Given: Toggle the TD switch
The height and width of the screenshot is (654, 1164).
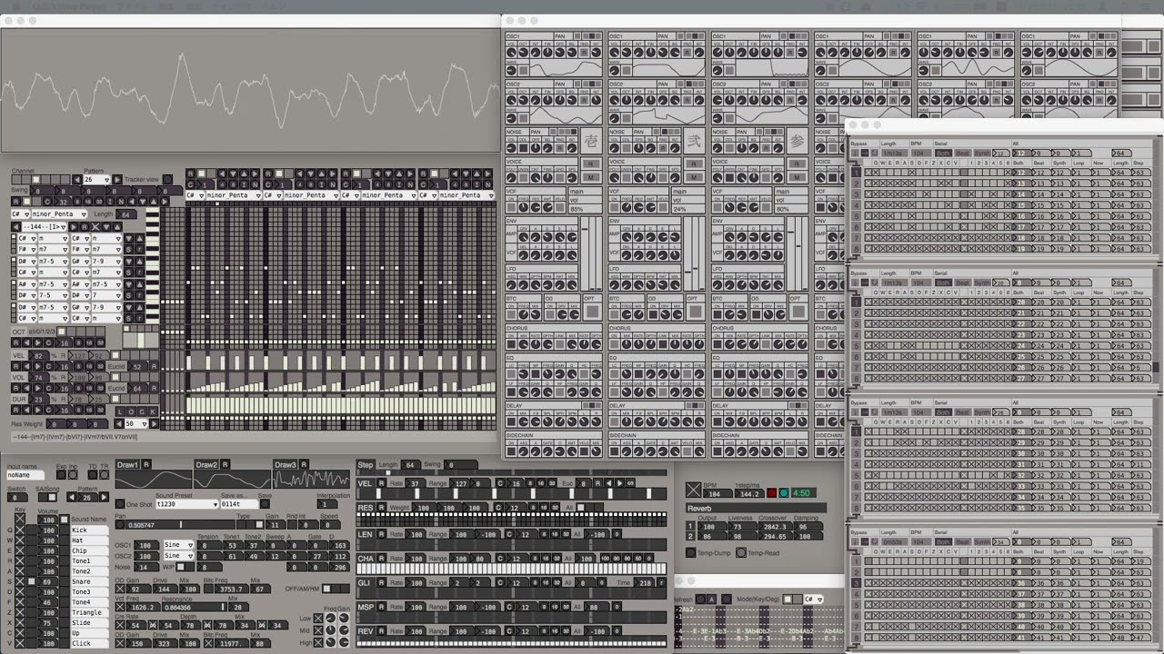Looking at the screenshot, I should coord(92,476).
